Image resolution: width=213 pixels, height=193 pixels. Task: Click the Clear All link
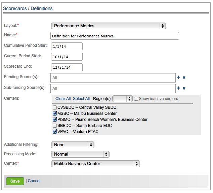pyautogui.click(x=63, y=99)
